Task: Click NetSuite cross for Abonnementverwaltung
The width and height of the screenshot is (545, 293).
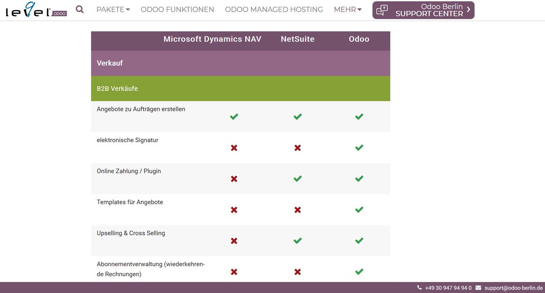Action: tap(297, 272)
